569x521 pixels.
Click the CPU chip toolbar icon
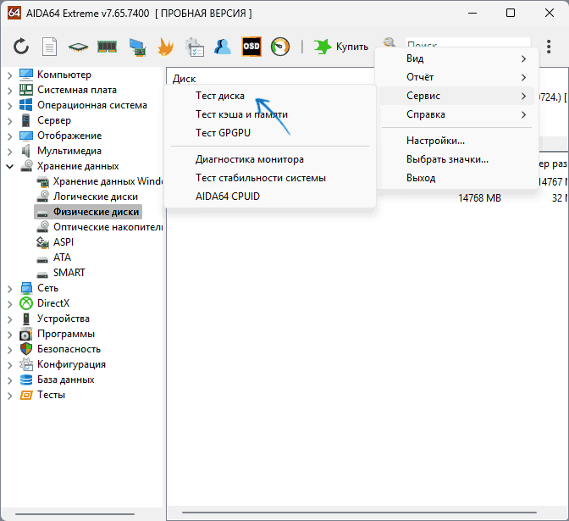coord(78,47)
